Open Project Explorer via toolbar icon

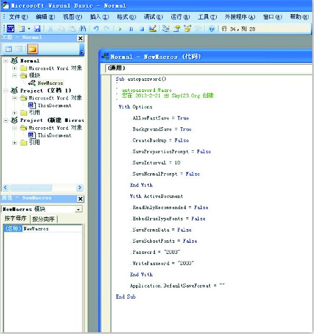pyautogui.click(x=166, y=28)
